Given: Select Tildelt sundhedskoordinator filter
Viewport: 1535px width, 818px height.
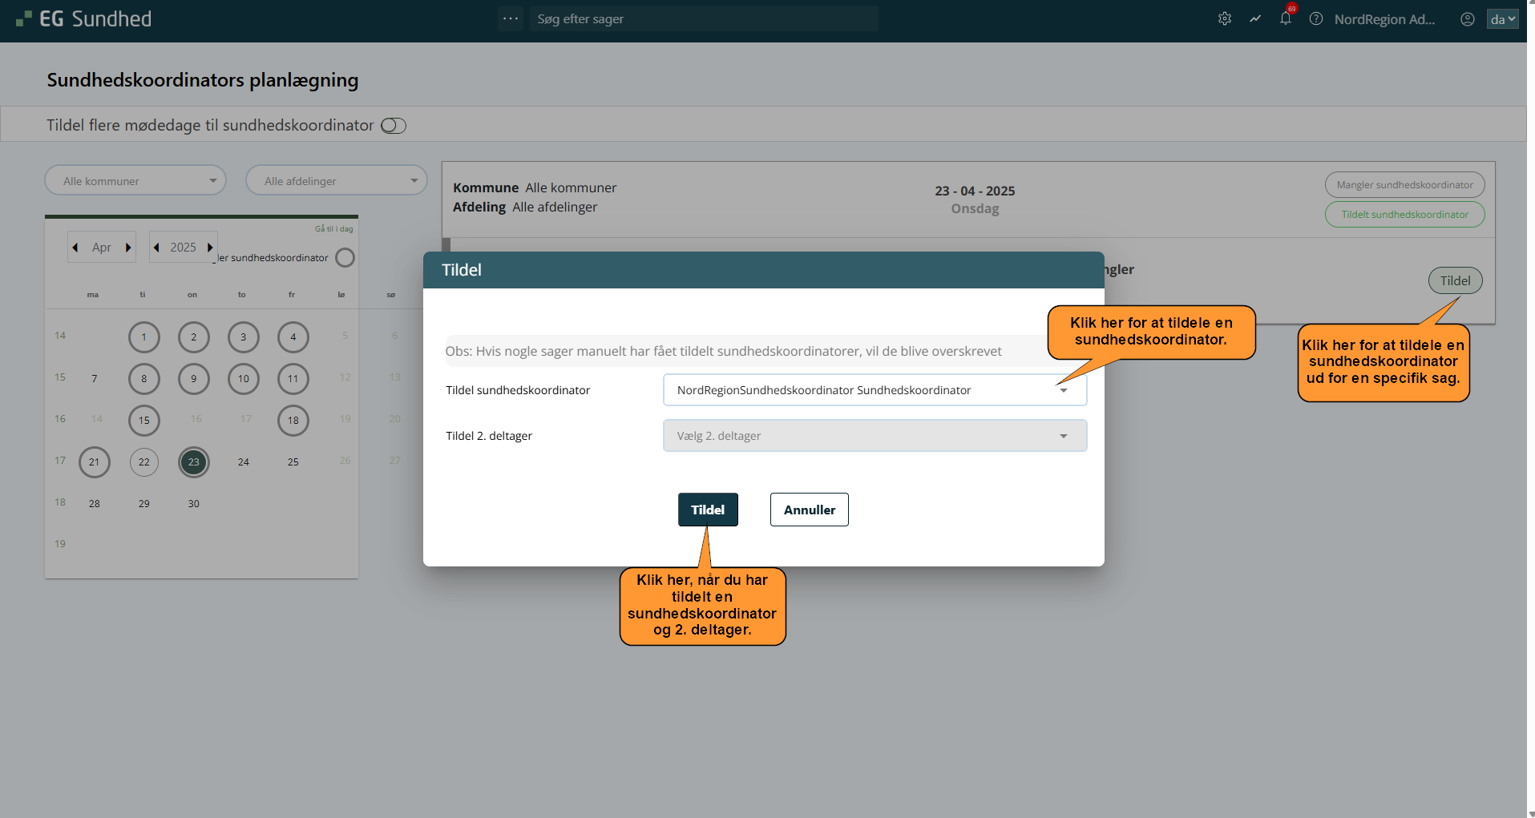Looking at the screenshot, I should click(1404, 215).
